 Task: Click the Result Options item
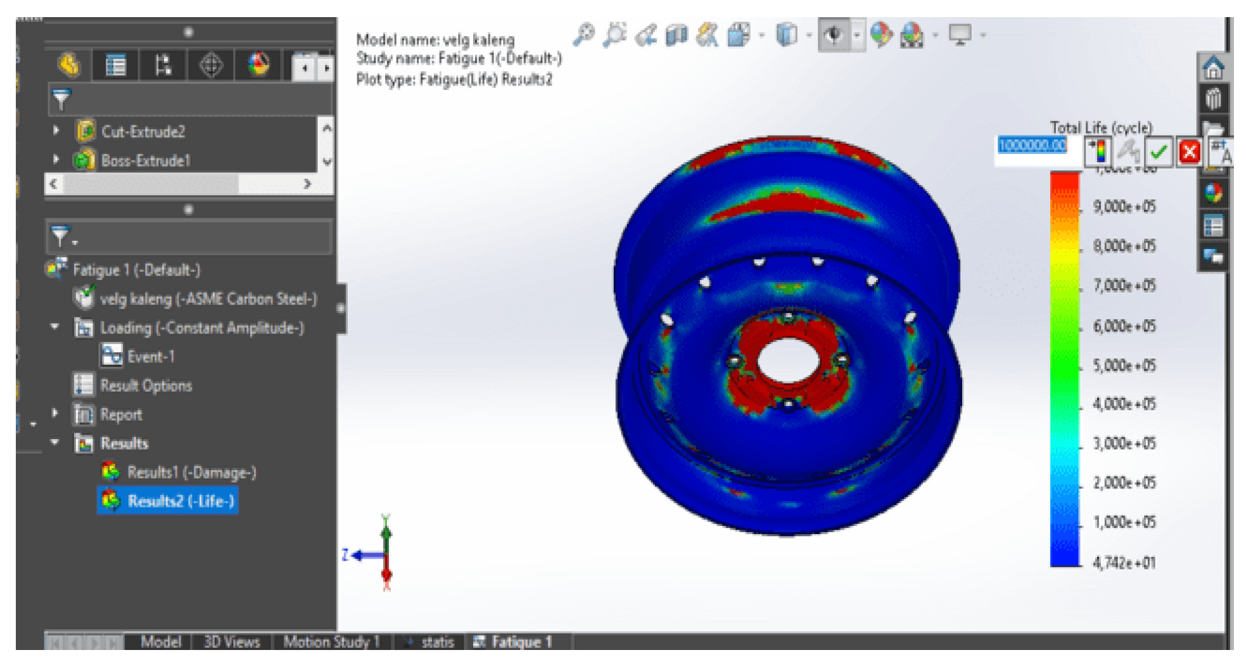[x=146, y=385]
